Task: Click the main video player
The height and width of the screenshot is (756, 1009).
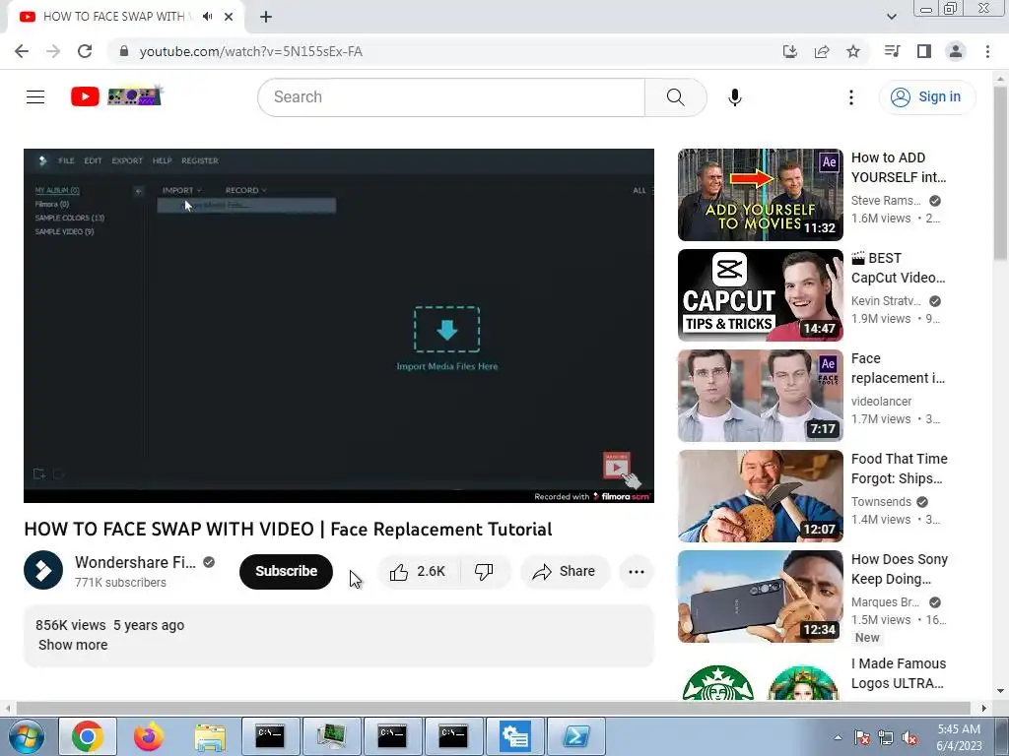Action: [x=339, y=325]
